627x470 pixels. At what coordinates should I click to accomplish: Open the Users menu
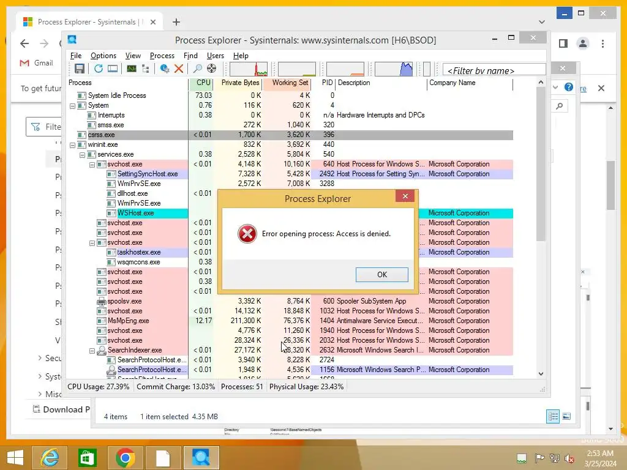click(x=215, y=56)
